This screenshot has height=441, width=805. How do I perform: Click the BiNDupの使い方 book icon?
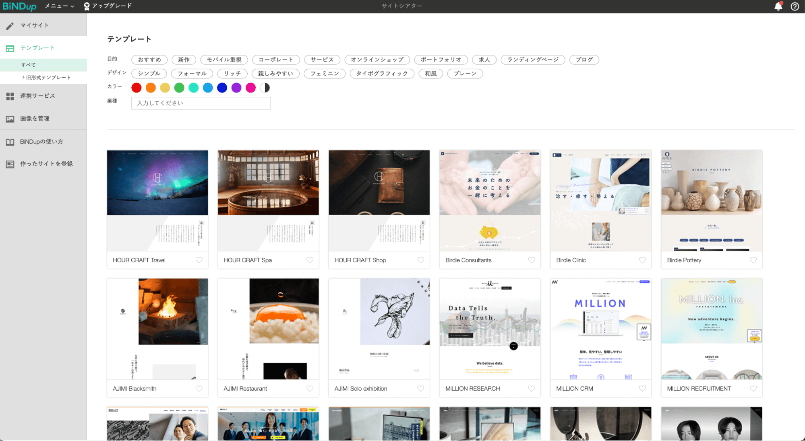coord(10,142)
